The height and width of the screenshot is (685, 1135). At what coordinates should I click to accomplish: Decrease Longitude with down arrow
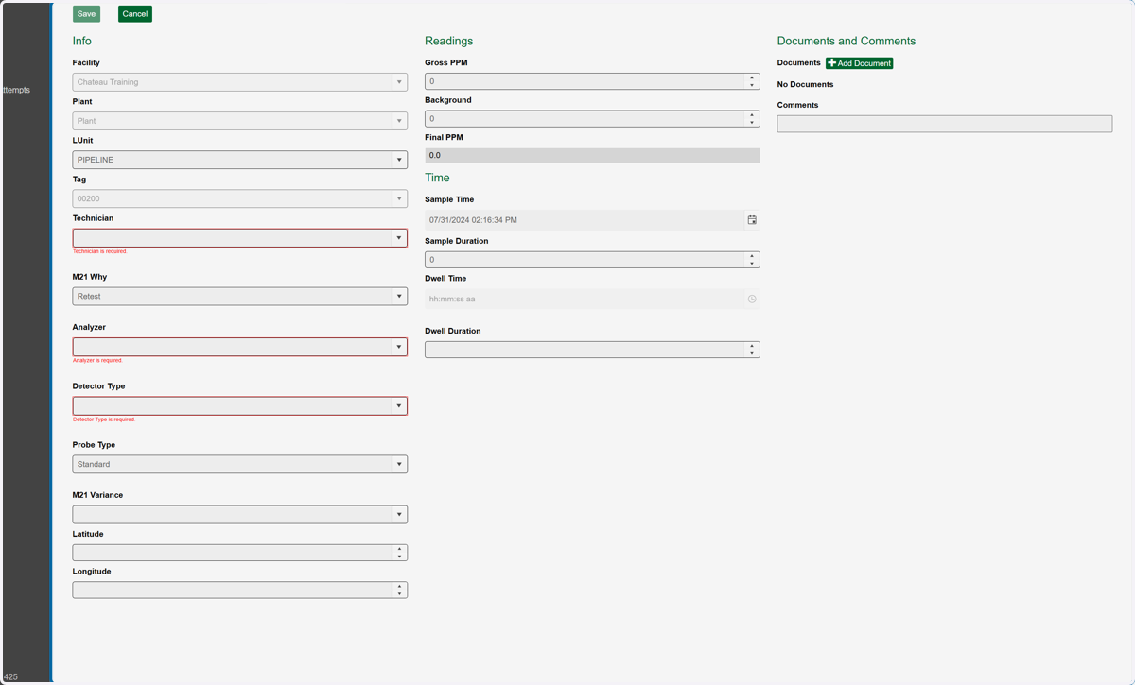400,593
